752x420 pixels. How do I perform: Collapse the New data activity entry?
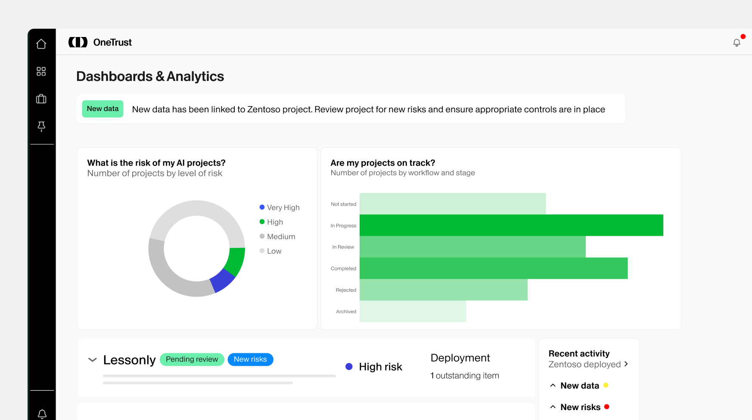click(x=553, y=386)
